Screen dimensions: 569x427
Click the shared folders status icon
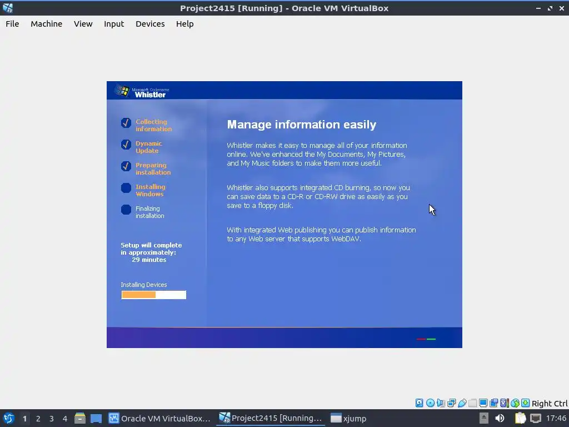[x=472, y=403]
